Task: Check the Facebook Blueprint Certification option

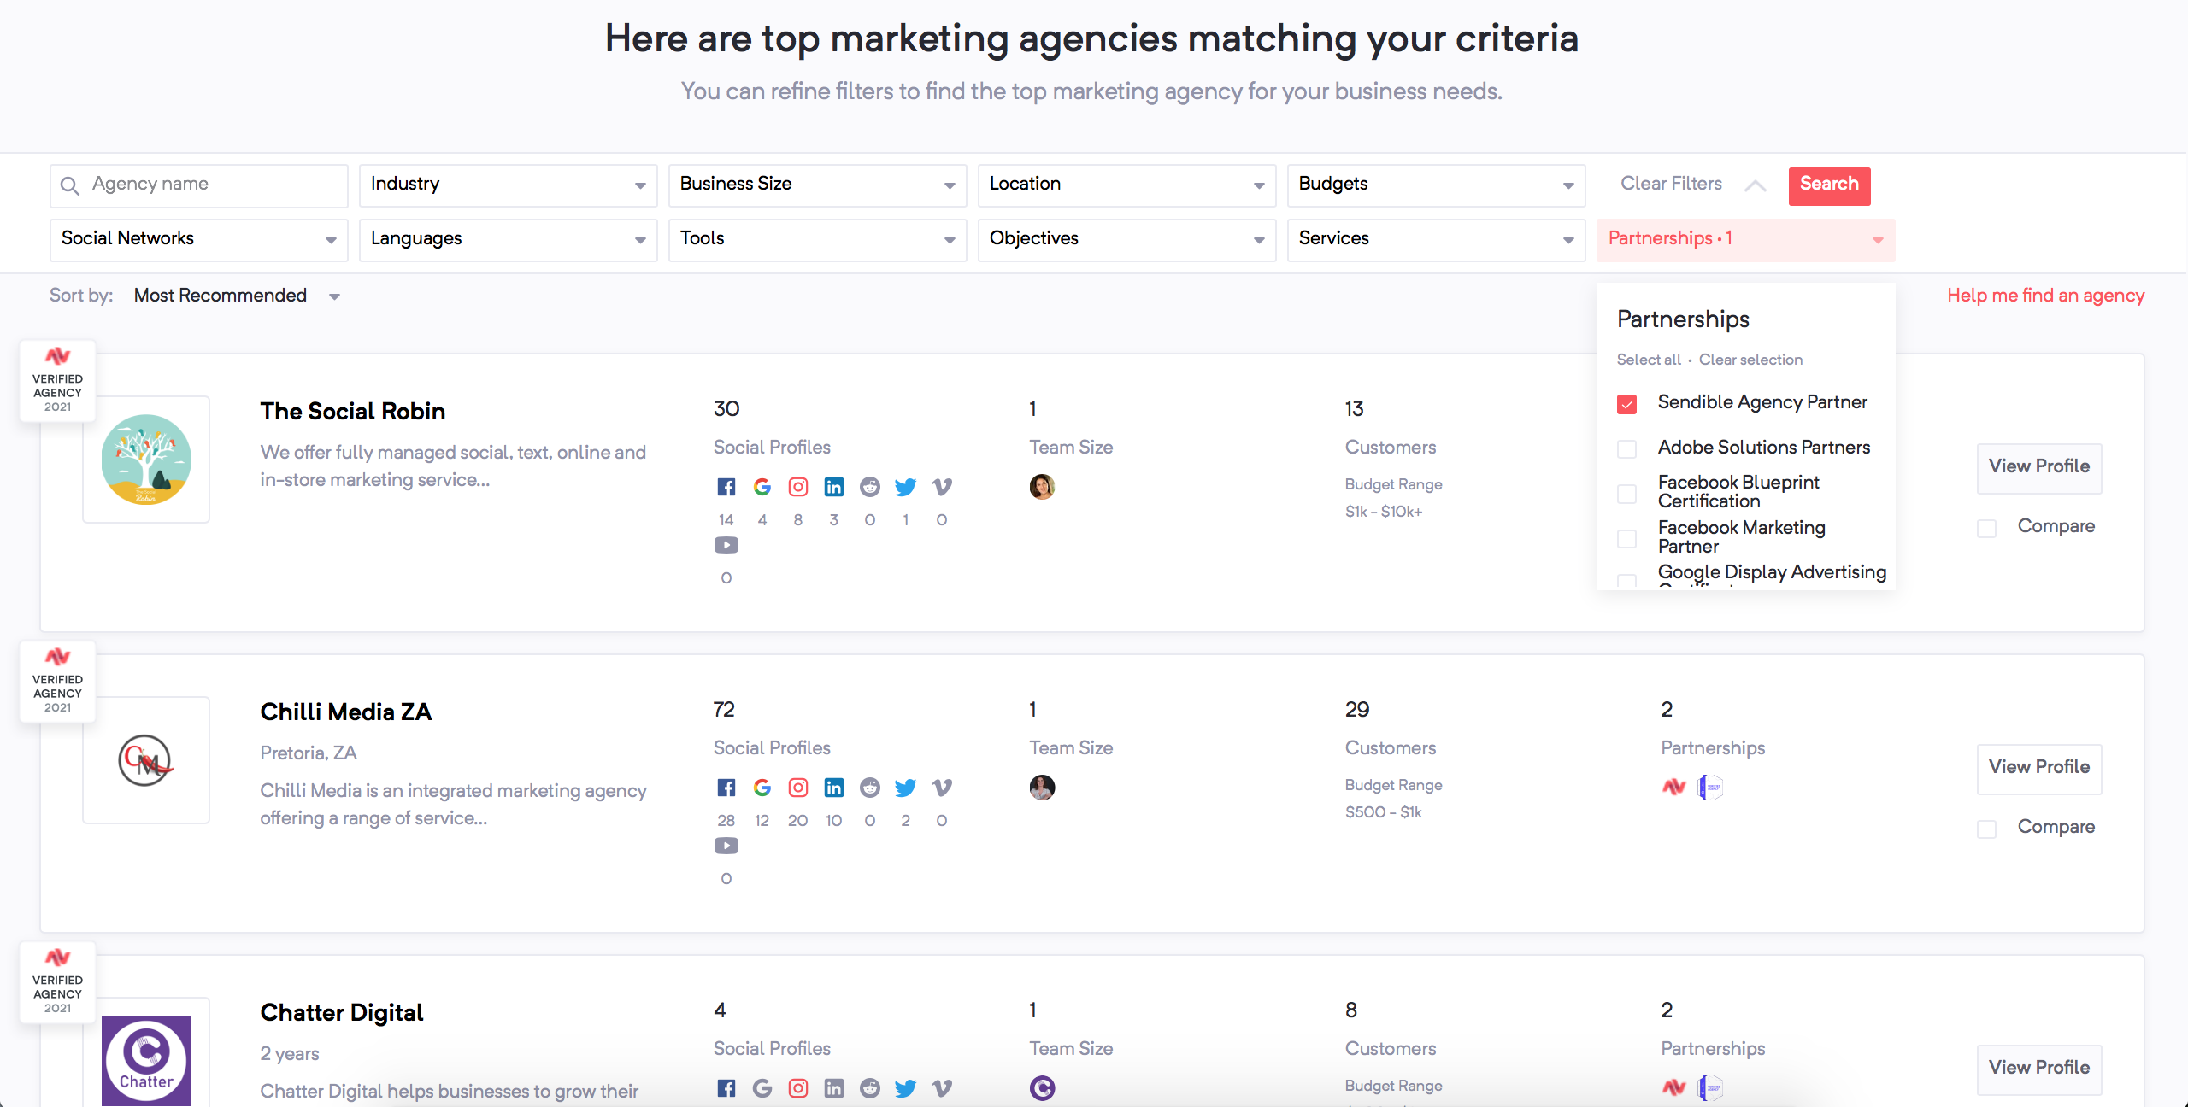Action: pyautogui.click(x=1626, y=494)
